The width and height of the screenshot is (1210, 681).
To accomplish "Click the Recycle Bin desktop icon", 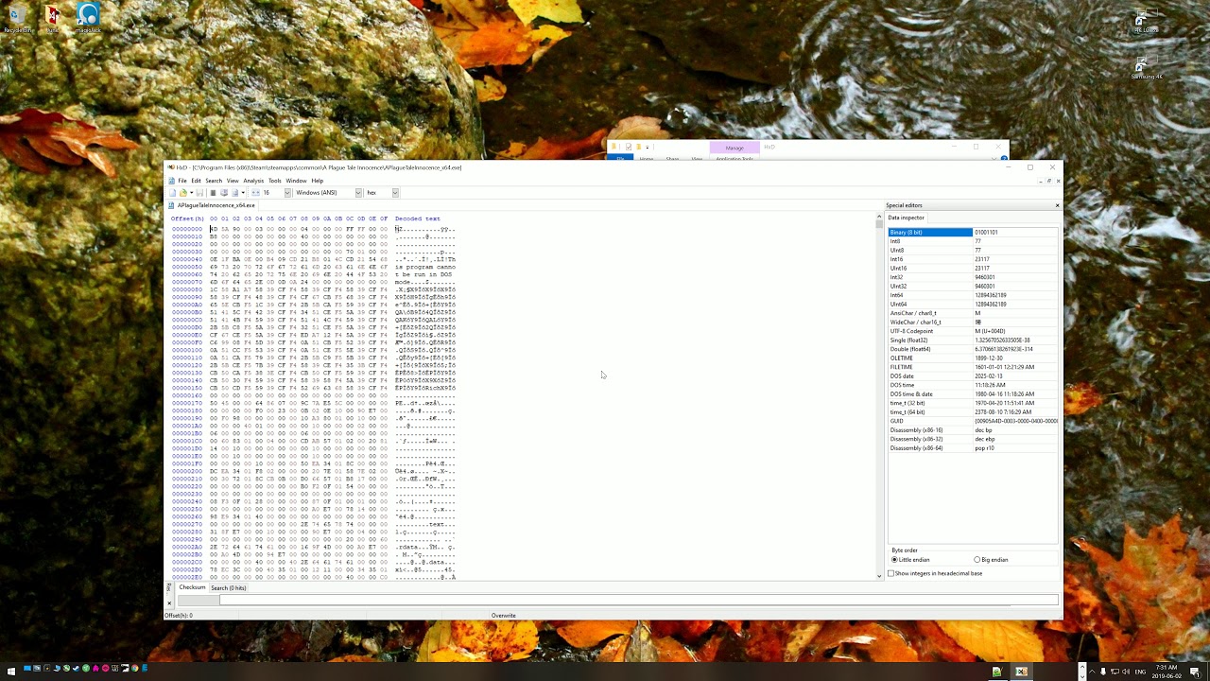I will click(x=17, y=19).
